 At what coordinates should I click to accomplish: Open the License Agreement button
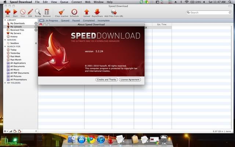[130, 79]
